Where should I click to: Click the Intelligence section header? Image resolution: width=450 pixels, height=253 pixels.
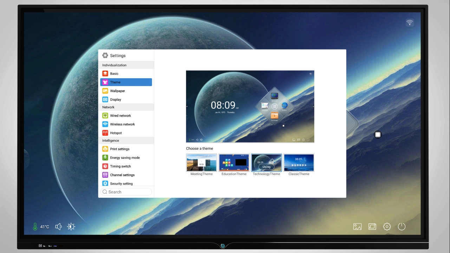tap(126, 141)
